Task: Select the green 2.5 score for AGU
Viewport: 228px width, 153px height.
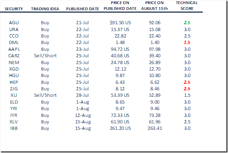Action: 187,23
